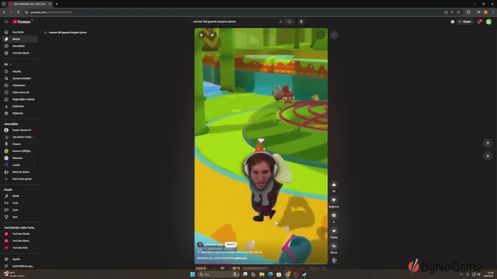Click back arrow beside search title
Viewport: 497px width, 279px height.
[x=45, y=33]
